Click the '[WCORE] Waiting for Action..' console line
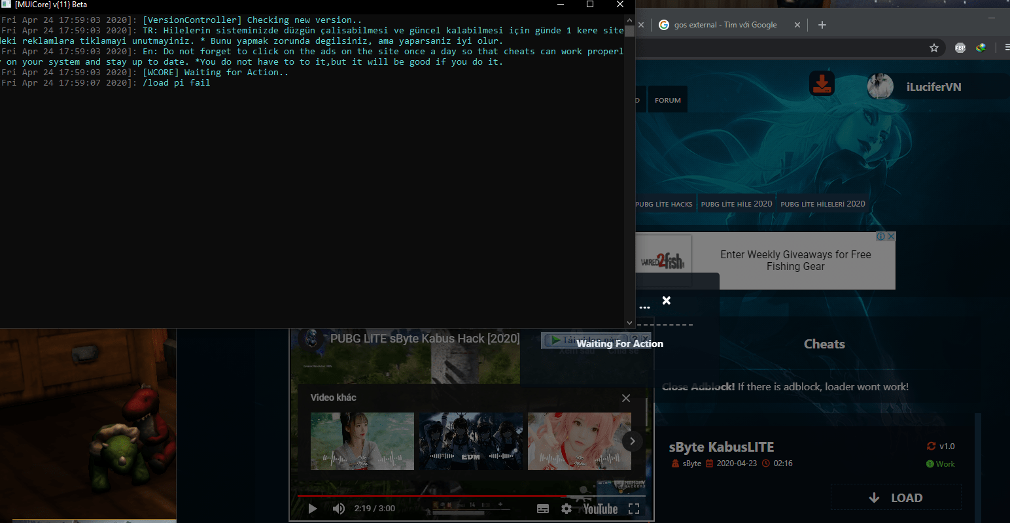The width and height of the screenshot is (1010, 523). tap(216, 73)
